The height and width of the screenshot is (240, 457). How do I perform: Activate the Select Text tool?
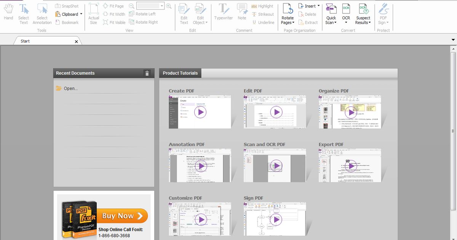pos(24,13)
